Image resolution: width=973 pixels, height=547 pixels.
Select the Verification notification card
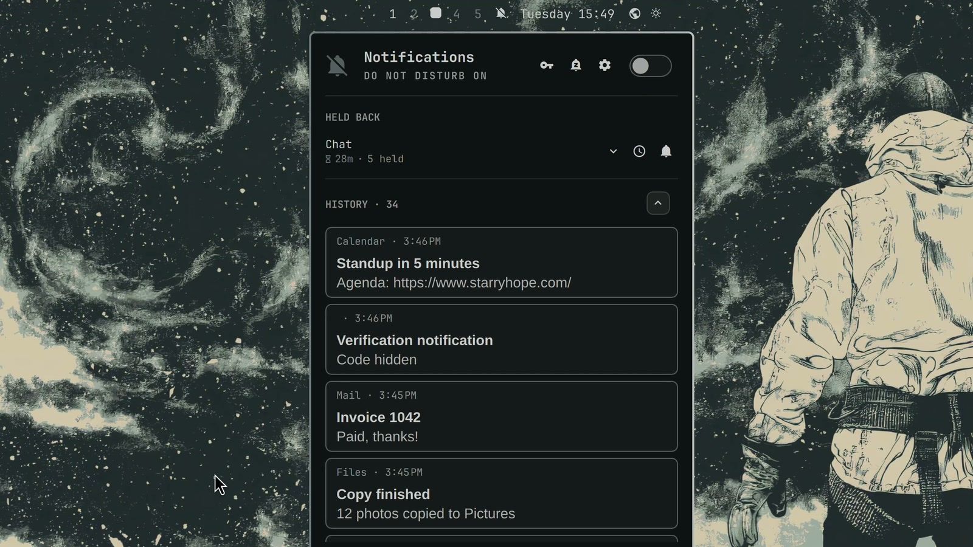coord(502,340)
